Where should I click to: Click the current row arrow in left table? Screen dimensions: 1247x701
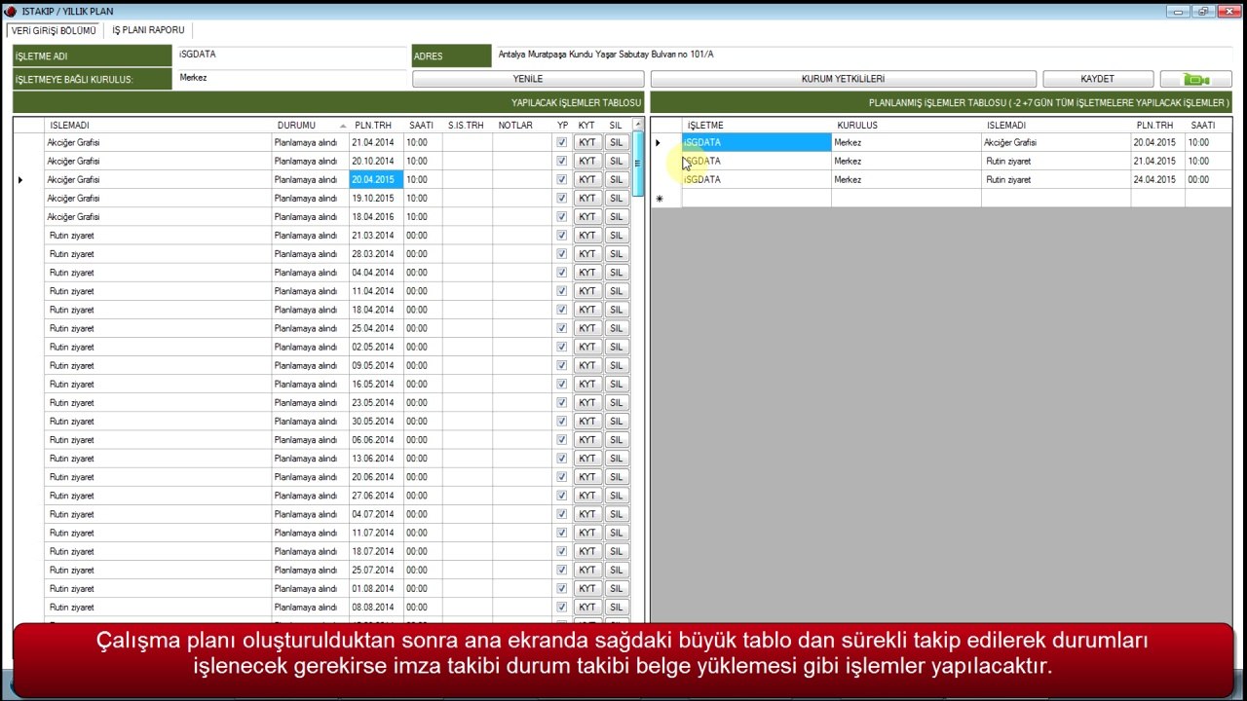click(x=21, y=179)
